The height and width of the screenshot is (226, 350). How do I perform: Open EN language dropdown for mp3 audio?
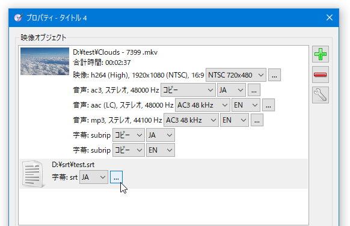(x=235, y=120)
